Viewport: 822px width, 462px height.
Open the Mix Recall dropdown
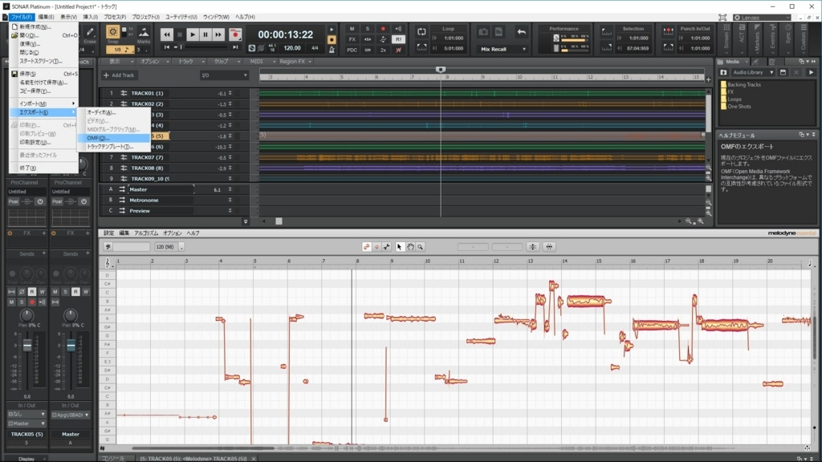click(503, 49)
